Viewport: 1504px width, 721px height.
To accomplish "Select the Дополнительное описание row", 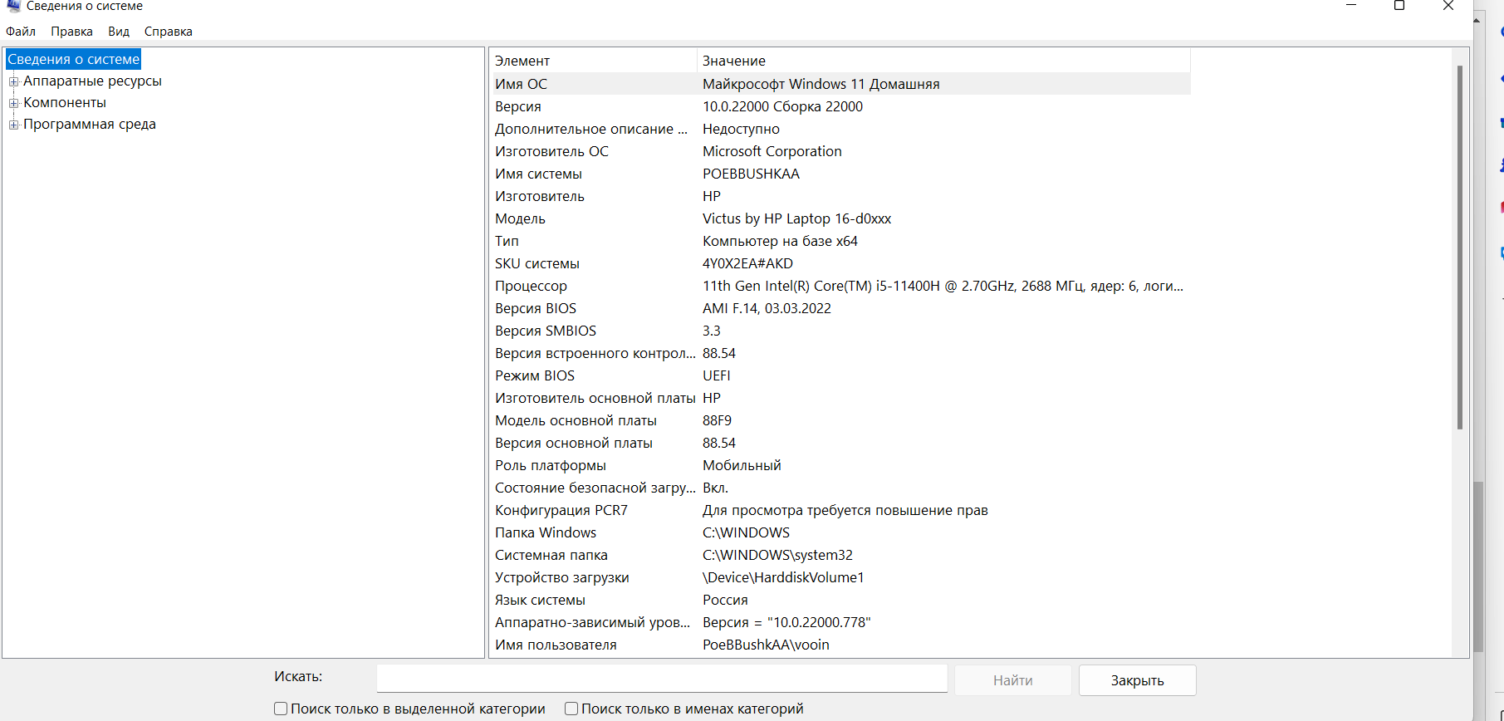I will [x=841, y=129].
